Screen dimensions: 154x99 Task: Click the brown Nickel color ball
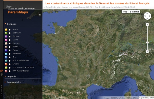(6, 47)
